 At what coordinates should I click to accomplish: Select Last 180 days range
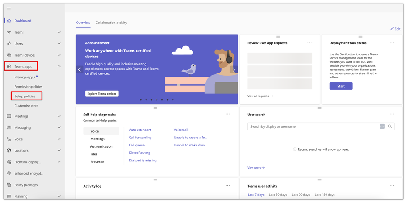(x=325, y=195)
